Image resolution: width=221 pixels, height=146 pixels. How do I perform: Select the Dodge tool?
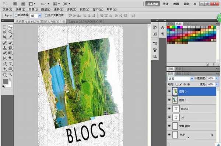click(10, 58)
